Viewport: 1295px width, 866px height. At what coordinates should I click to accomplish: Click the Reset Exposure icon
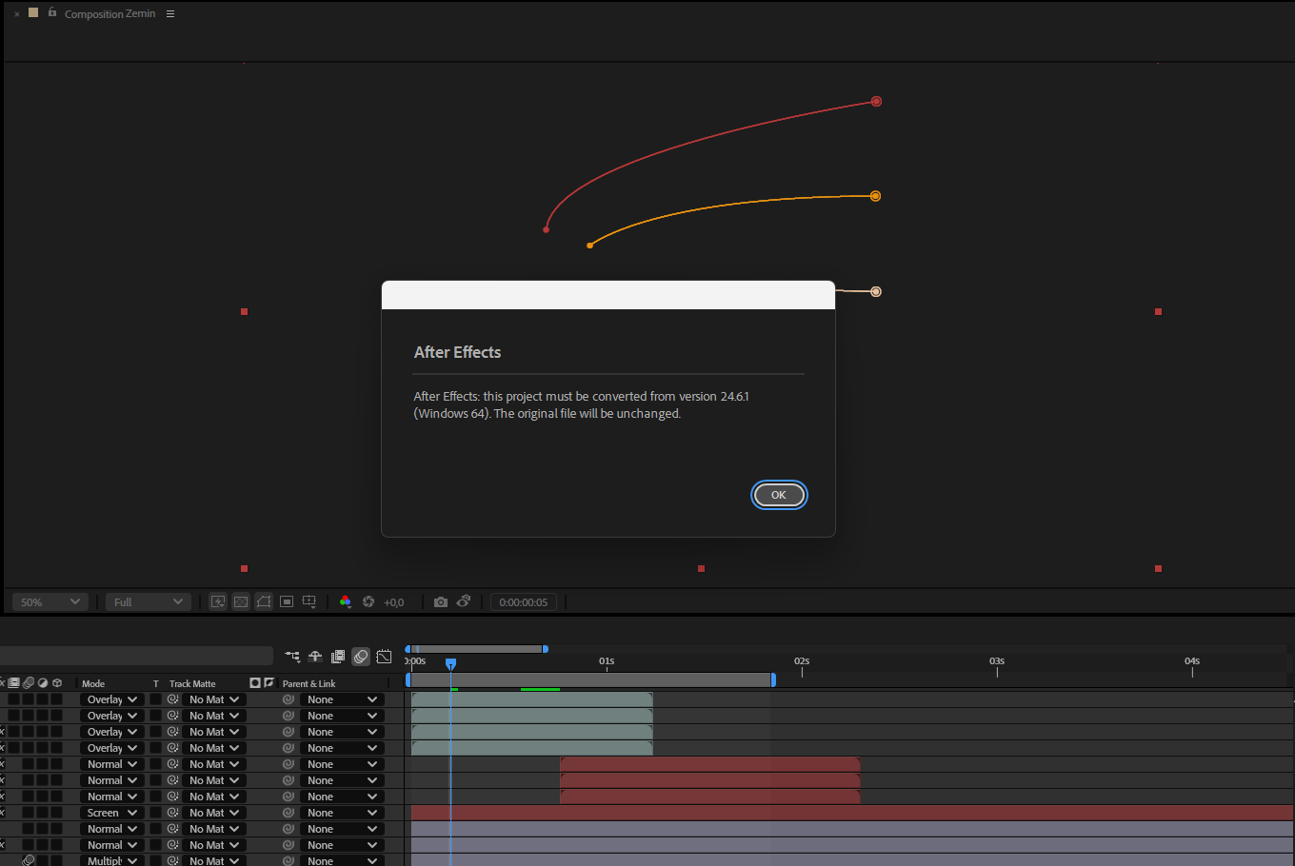pos(369,602)
